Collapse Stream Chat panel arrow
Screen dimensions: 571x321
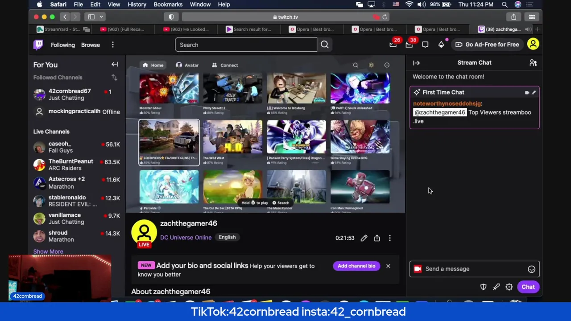416,63
